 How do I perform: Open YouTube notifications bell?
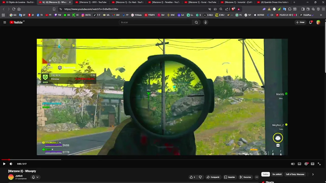310,22
